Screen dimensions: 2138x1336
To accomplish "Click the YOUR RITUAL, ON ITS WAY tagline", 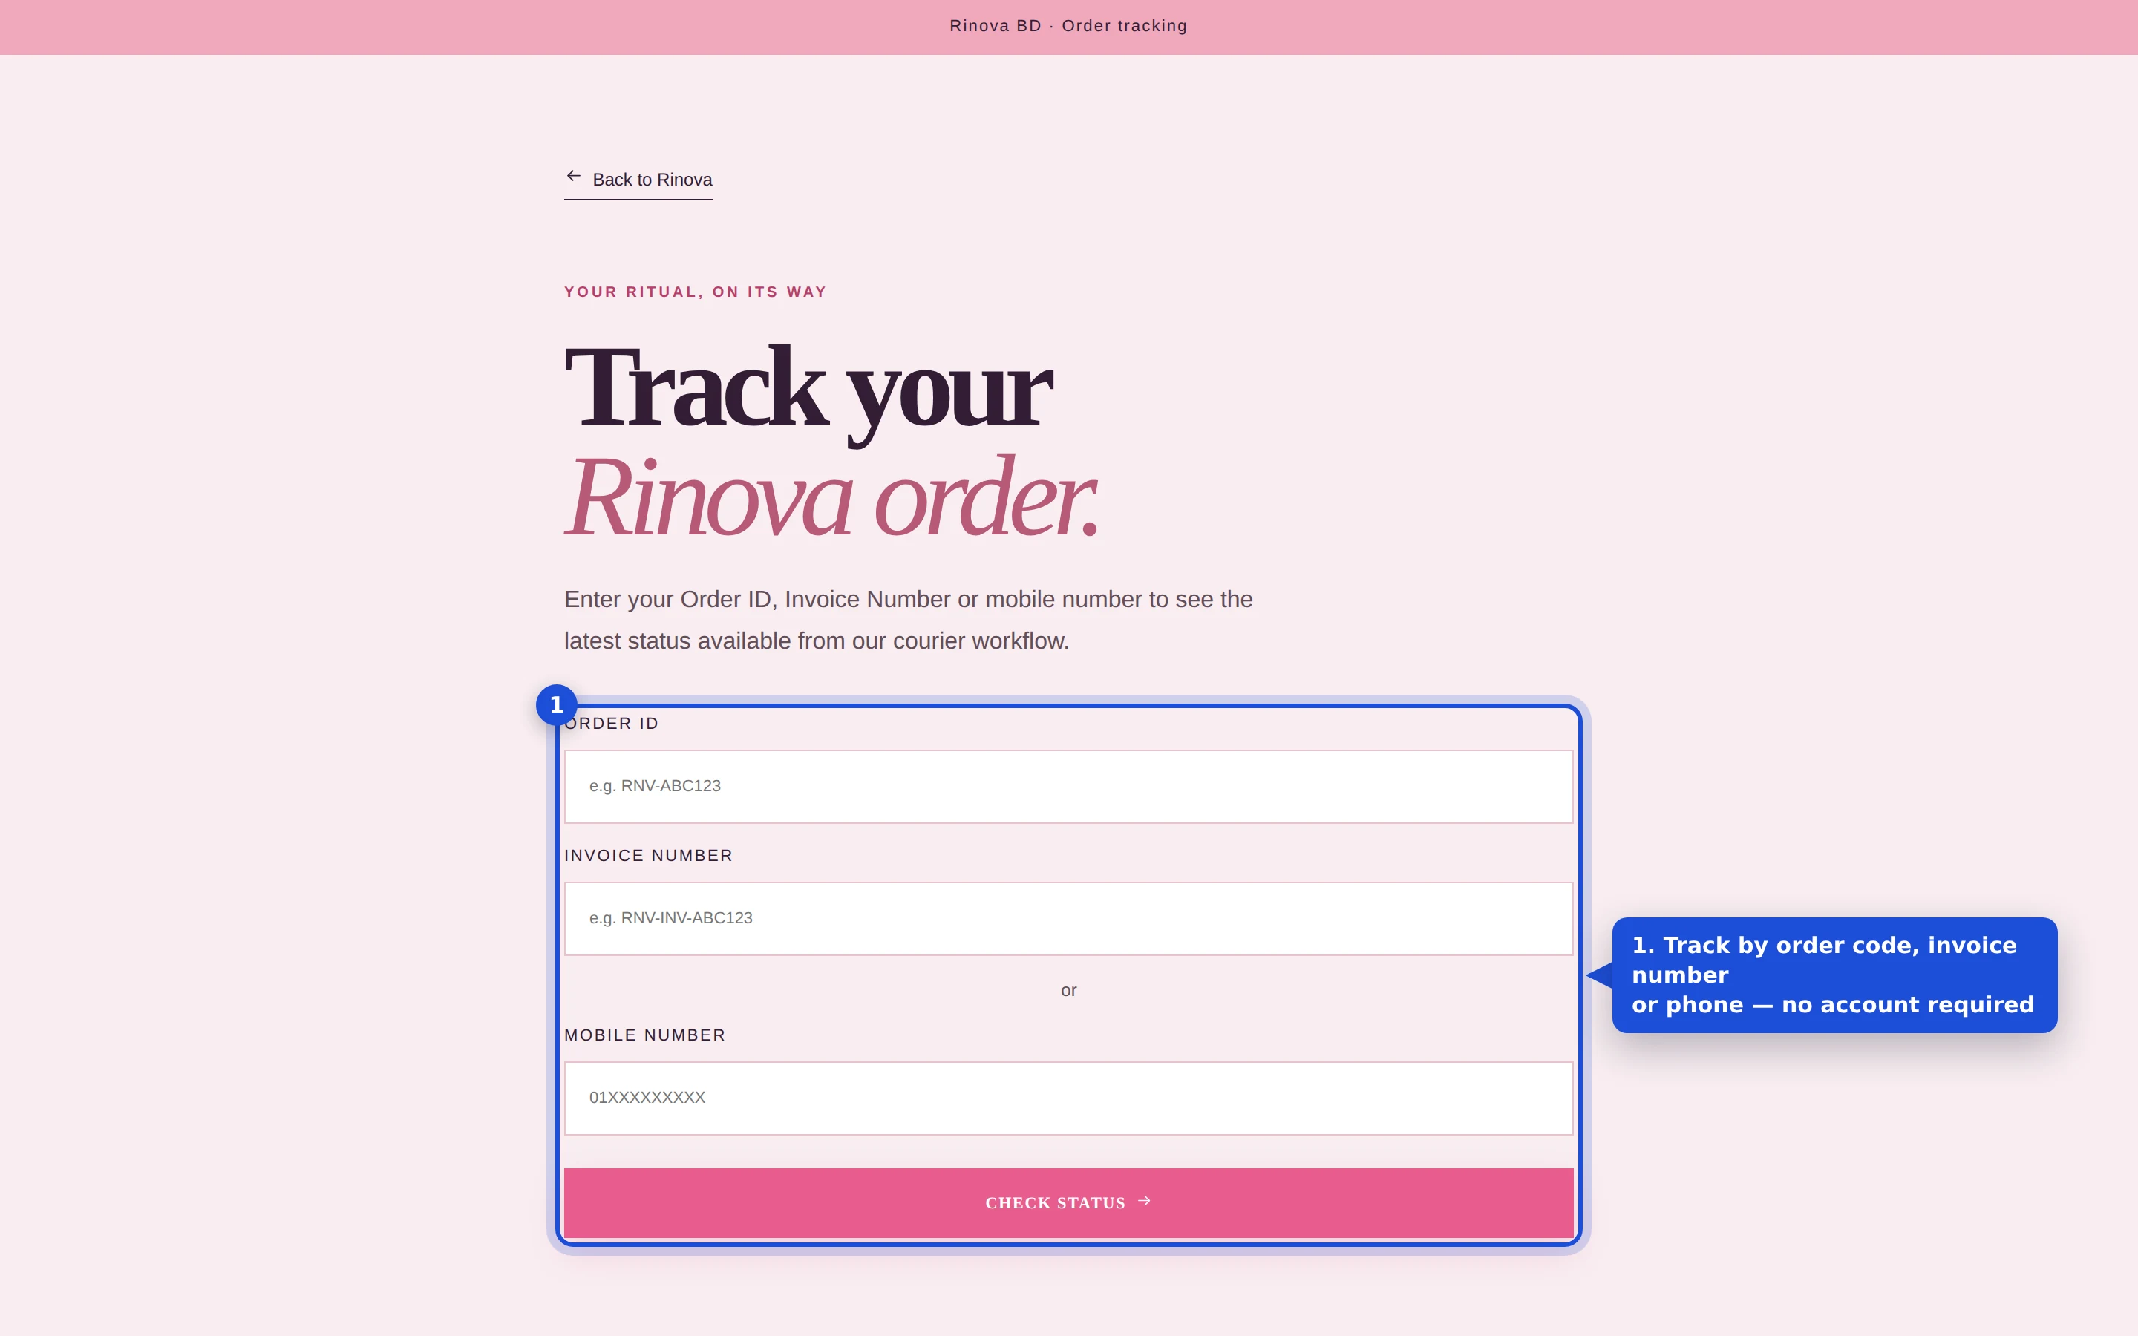I will [x=696, y=292].
